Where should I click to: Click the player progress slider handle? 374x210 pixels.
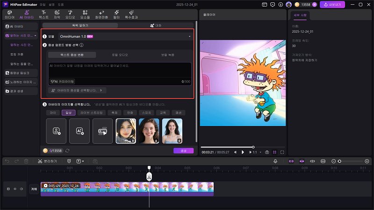point(253,147)
